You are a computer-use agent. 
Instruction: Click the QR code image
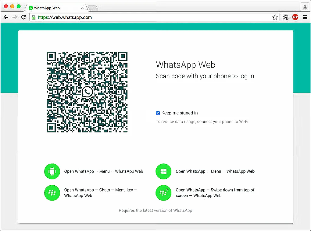click(x=87, y=92)
